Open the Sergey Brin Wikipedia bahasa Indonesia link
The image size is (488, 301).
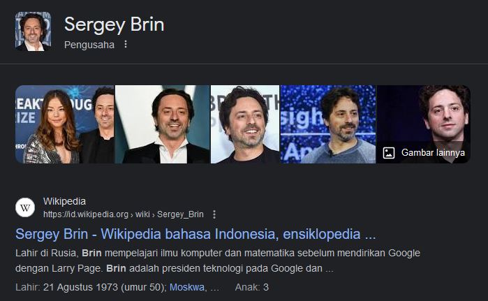coord(195,234)
